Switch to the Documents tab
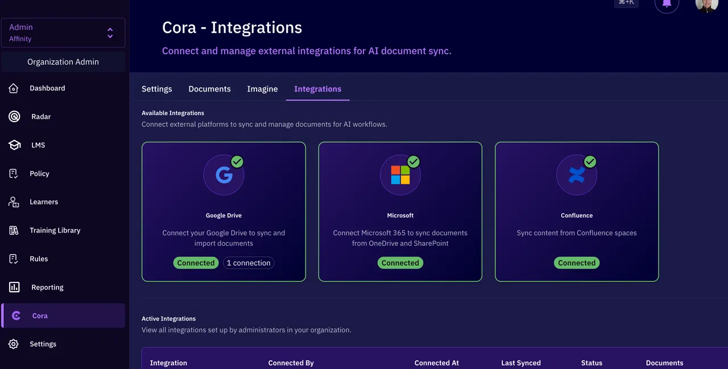 point(210,89)
